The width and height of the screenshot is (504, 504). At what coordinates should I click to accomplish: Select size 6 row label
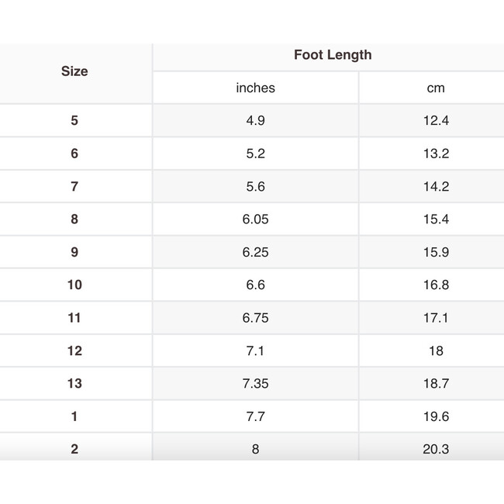(x=74, y=154)
